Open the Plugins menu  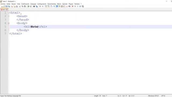(71, 4)
